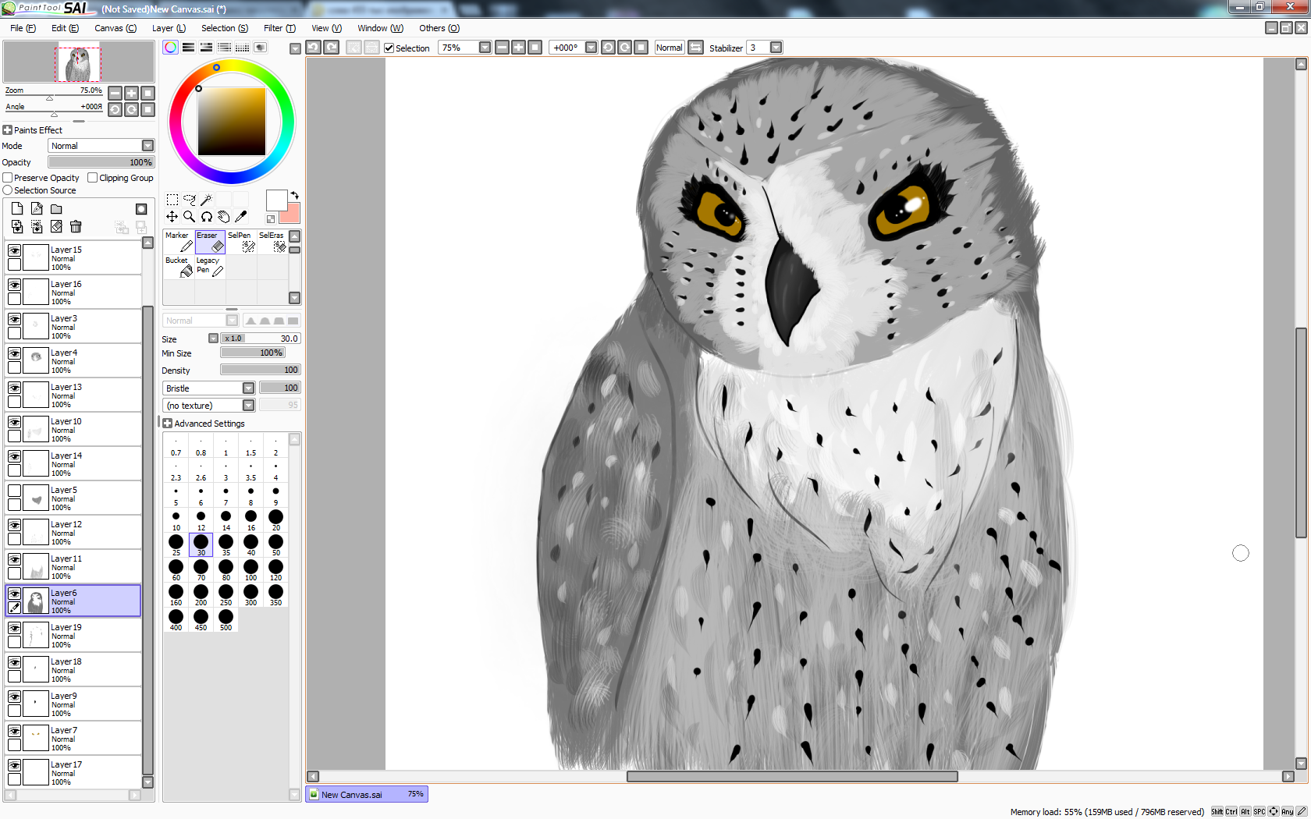
Task: Select the eyedropper color picker tool
Action: point(241,217)
